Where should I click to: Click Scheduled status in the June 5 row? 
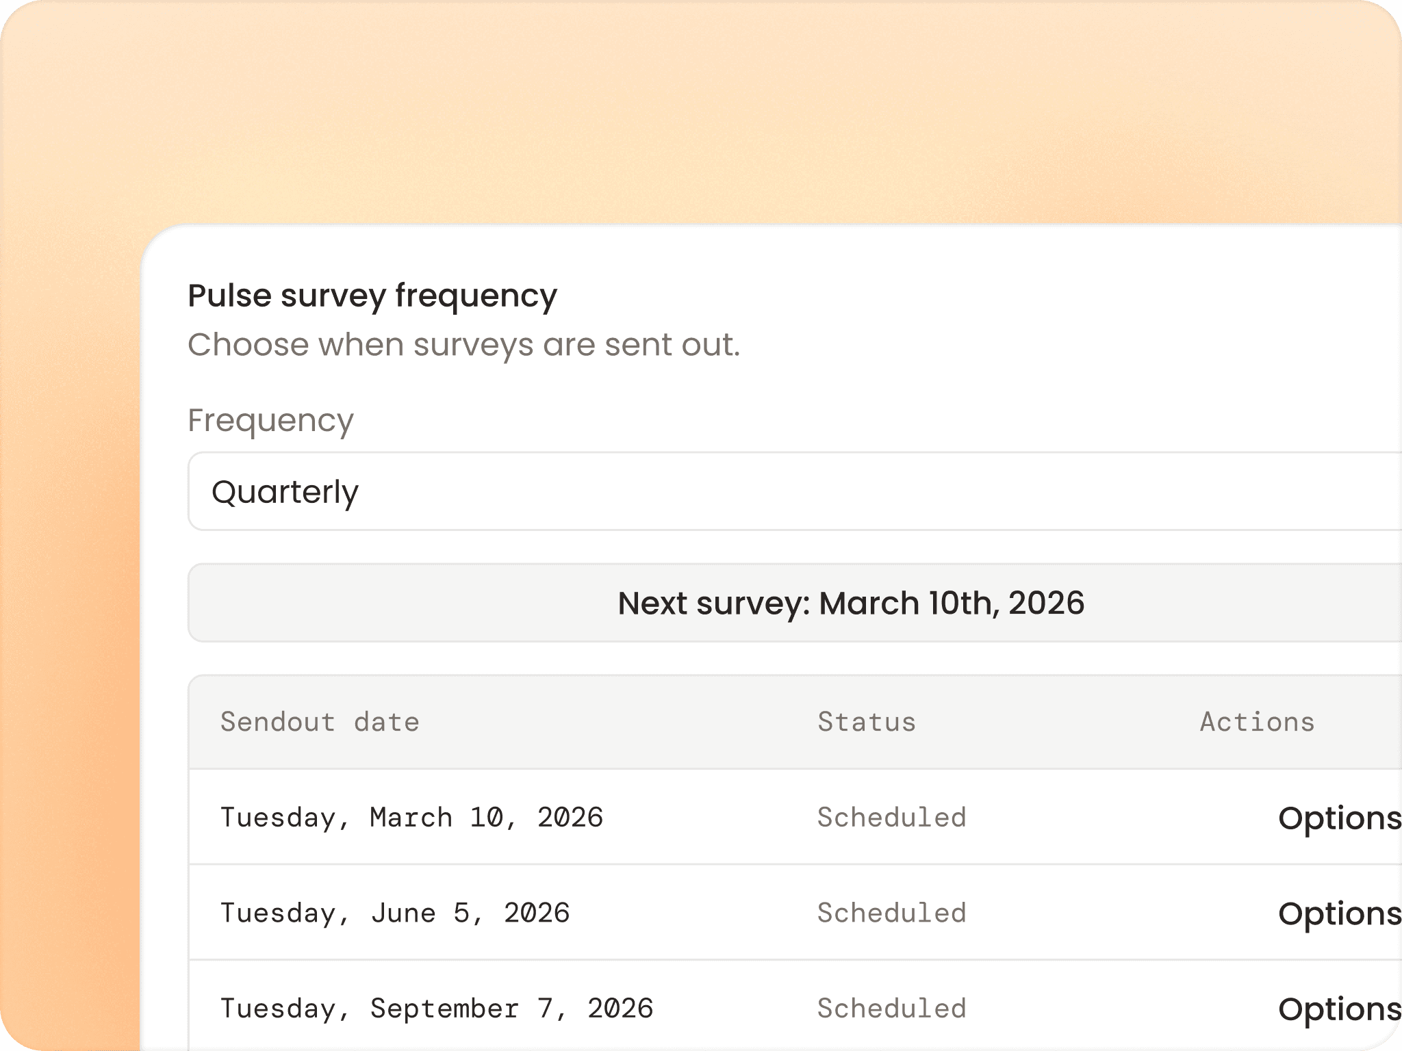point(891,913)
